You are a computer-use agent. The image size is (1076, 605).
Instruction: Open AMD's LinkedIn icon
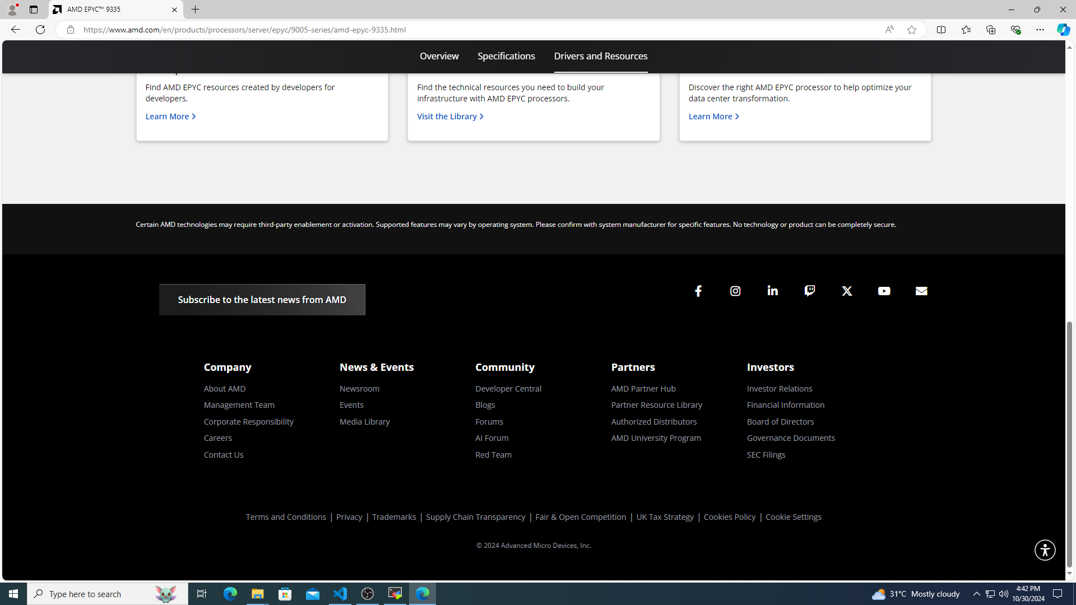772,291
